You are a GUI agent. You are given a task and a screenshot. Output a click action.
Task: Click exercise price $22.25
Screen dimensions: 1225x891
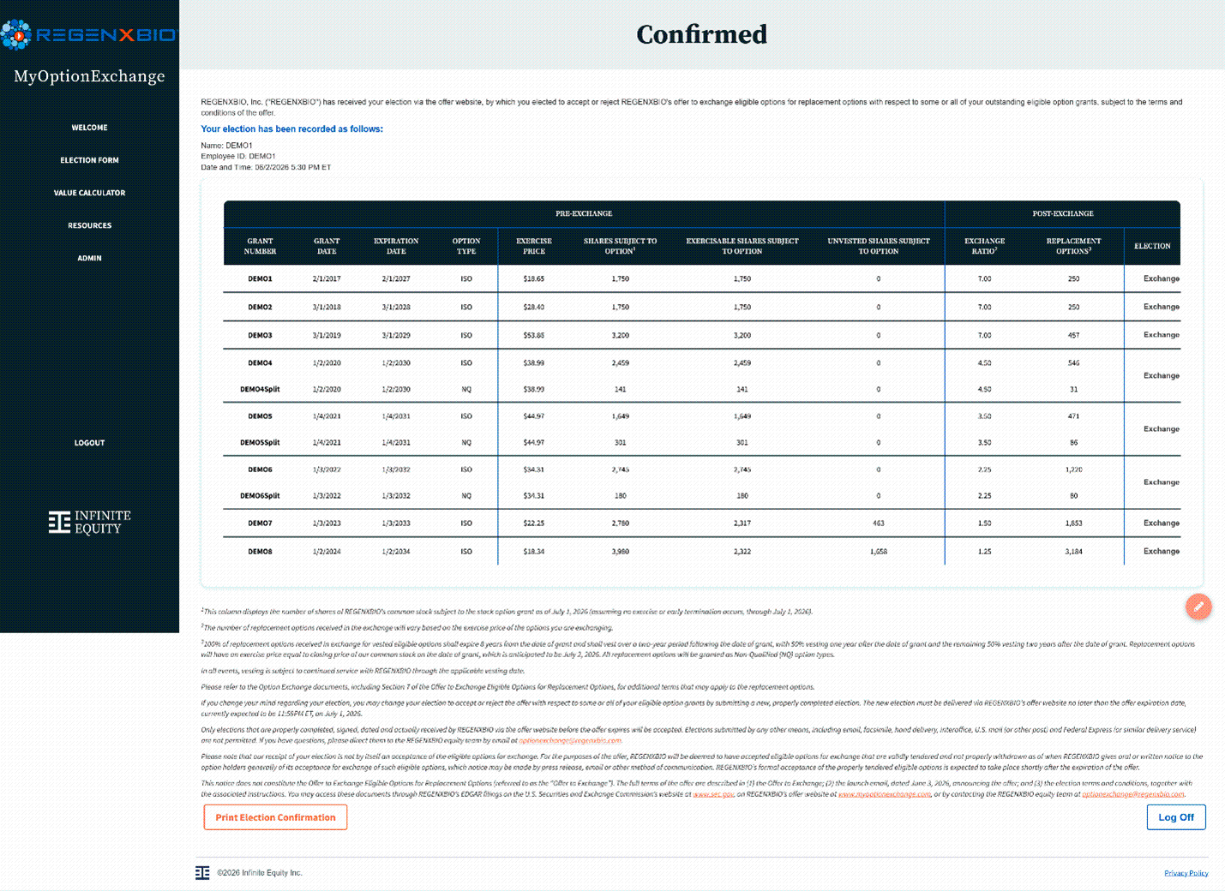pos(534,523)
